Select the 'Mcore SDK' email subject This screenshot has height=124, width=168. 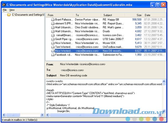click(109, 43)
